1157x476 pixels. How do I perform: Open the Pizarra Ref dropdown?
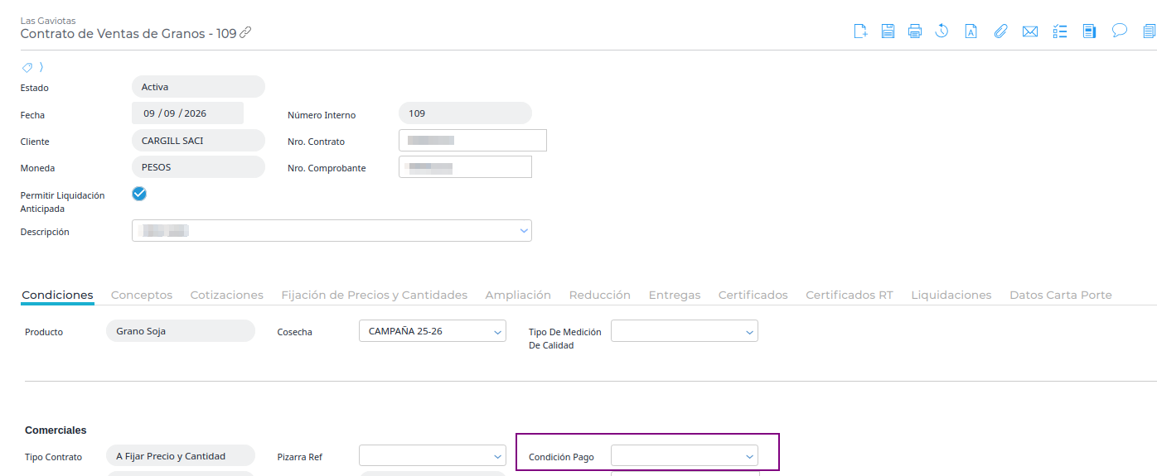[x=433, y=456]
